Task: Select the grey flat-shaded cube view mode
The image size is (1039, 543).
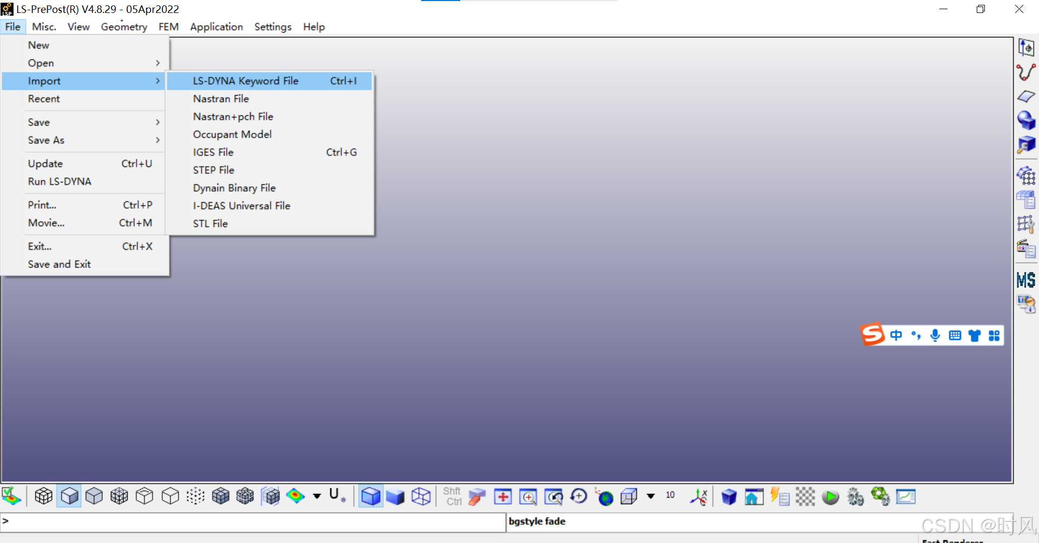Action: (94, 496)
